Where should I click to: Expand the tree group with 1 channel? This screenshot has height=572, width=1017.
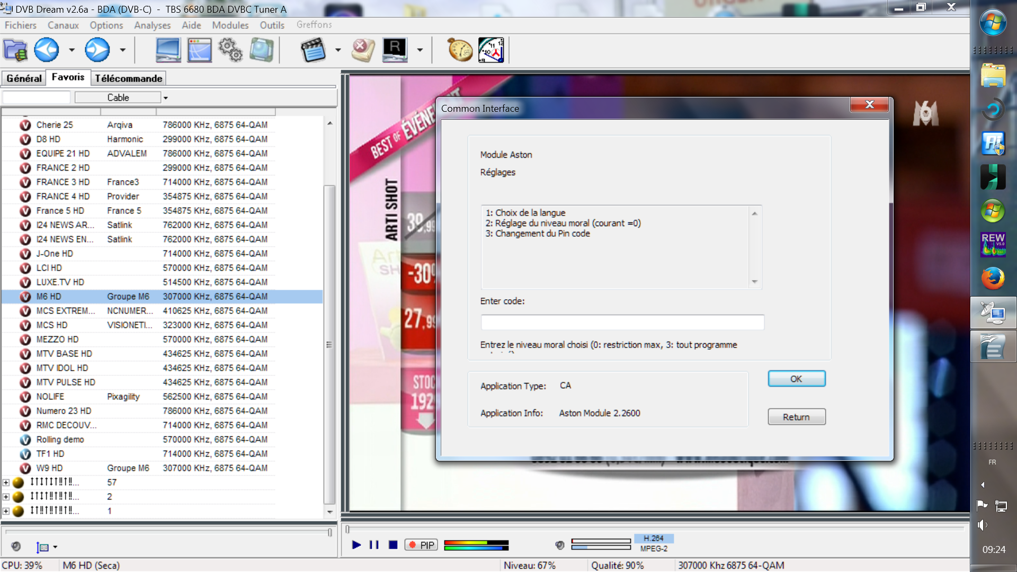(x=6, y=511)
